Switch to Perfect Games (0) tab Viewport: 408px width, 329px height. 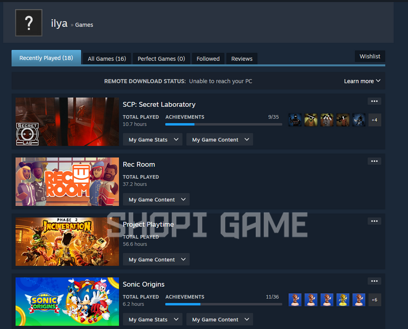[162, 59]
